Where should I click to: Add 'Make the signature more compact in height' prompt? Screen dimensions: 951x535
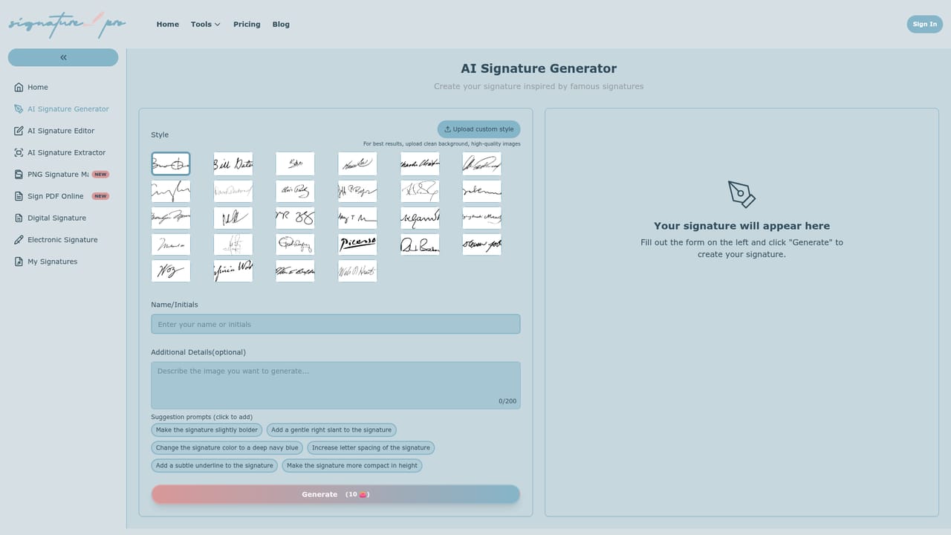pos(352,466)
